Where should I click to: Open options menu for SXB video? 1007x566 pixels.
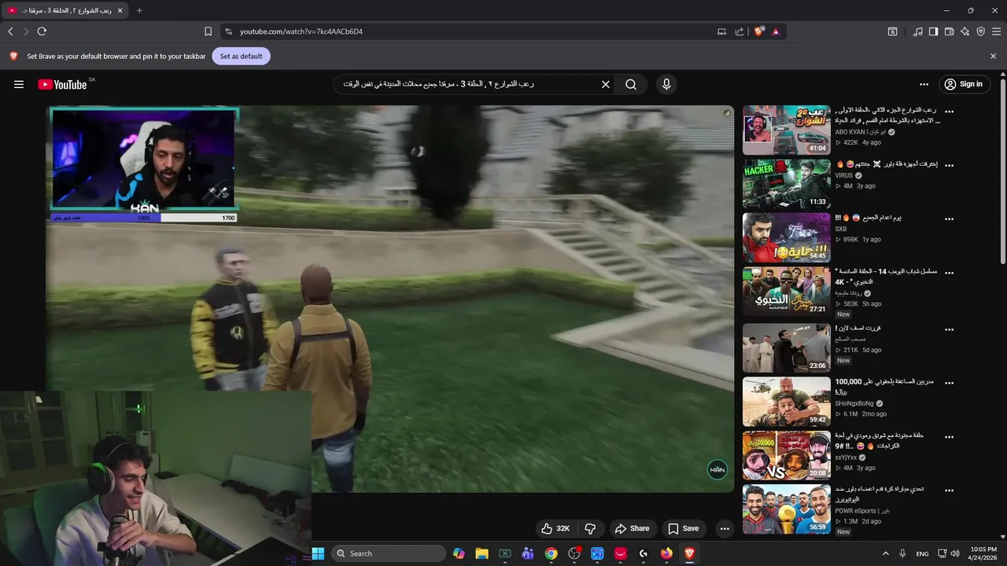949,219
